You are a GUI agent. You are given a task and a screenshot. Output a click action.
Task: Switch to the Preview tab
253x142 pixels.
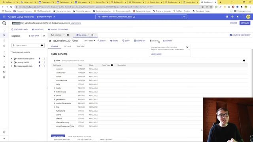81,47
